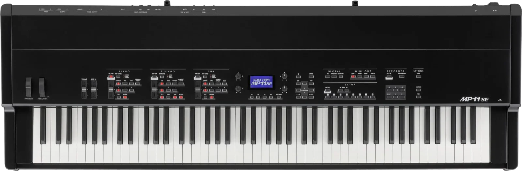Click the GLOBAL EQ button
Screen dimensions: 522x171
click(x=328, y=77)
